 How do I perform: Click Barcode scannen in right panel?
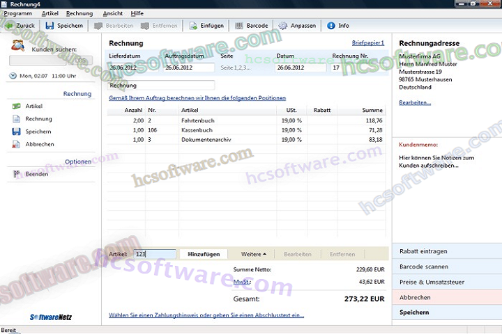[x=447, y=267]
